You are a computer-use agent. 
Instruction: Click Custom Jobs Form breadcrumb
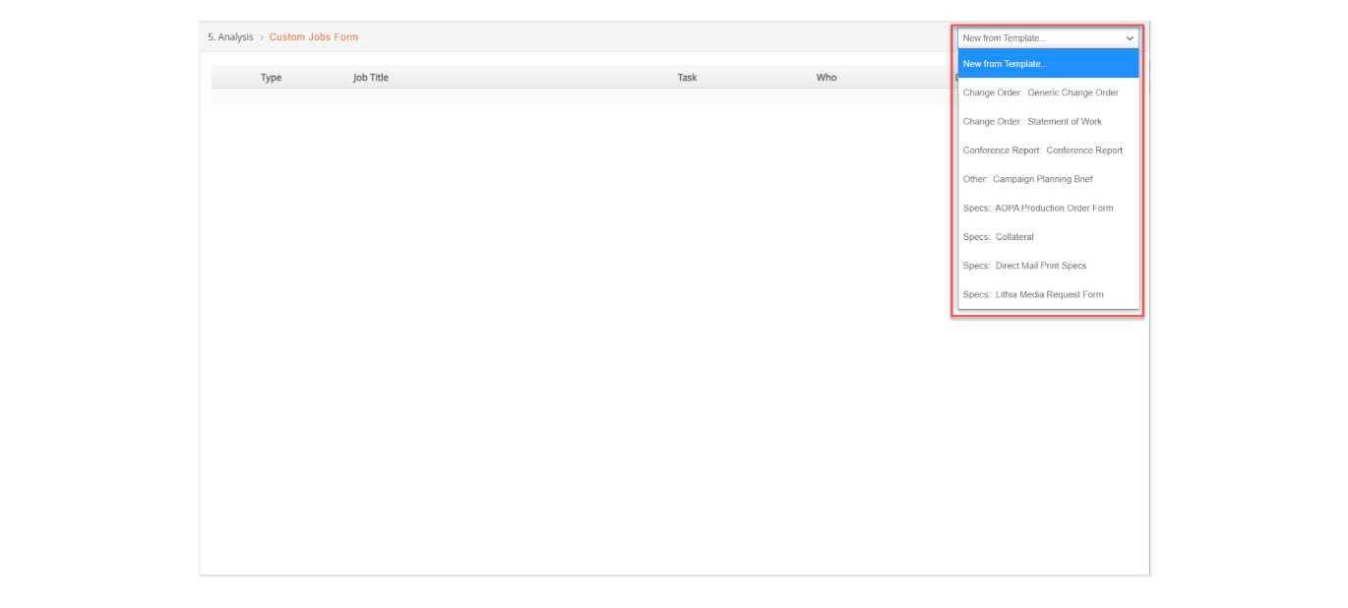[x=314, y=37]
